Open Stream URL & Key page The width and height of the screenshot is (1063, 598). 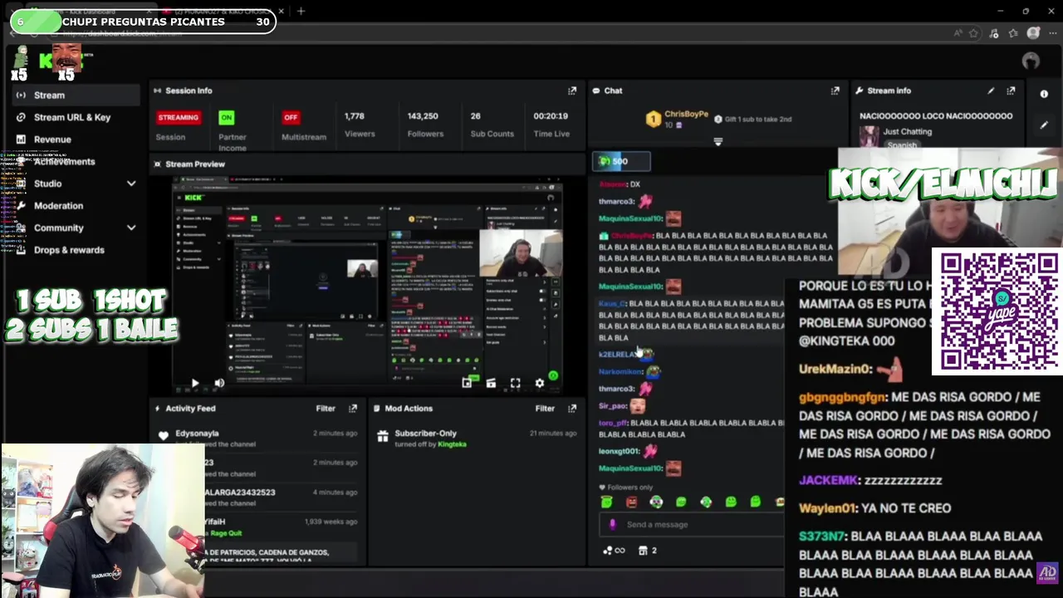coord(72,117)
